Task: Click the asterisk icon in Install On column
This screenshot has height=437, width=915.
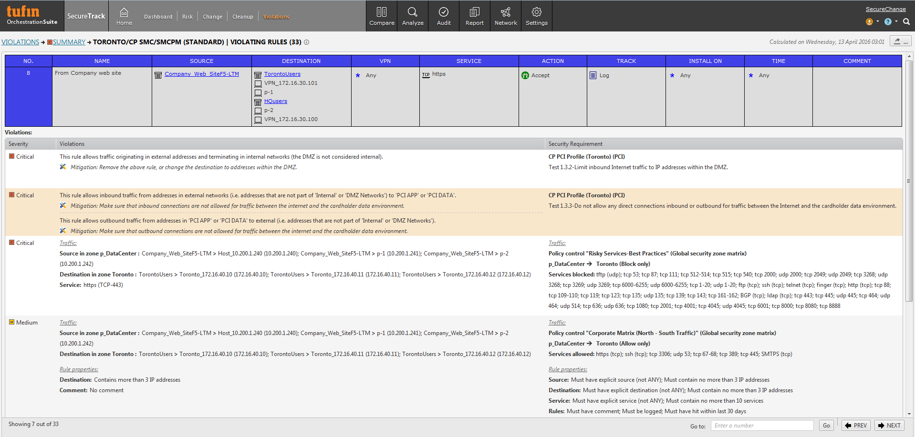Action: click(x=672, y=75)
